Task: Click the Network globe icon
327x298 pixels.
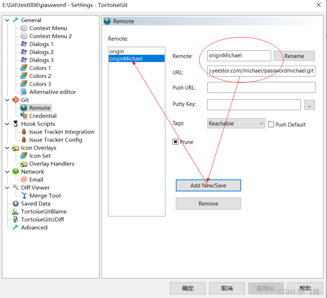Action: click(16, 172)
